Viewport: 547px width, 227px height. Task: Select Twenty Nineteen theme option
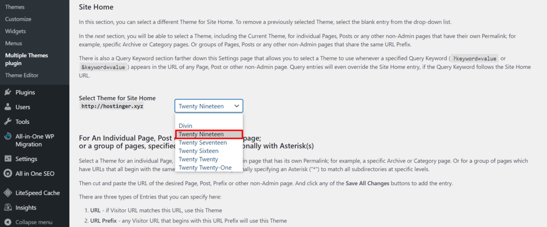pyautogui.click(x=201, y=134)
